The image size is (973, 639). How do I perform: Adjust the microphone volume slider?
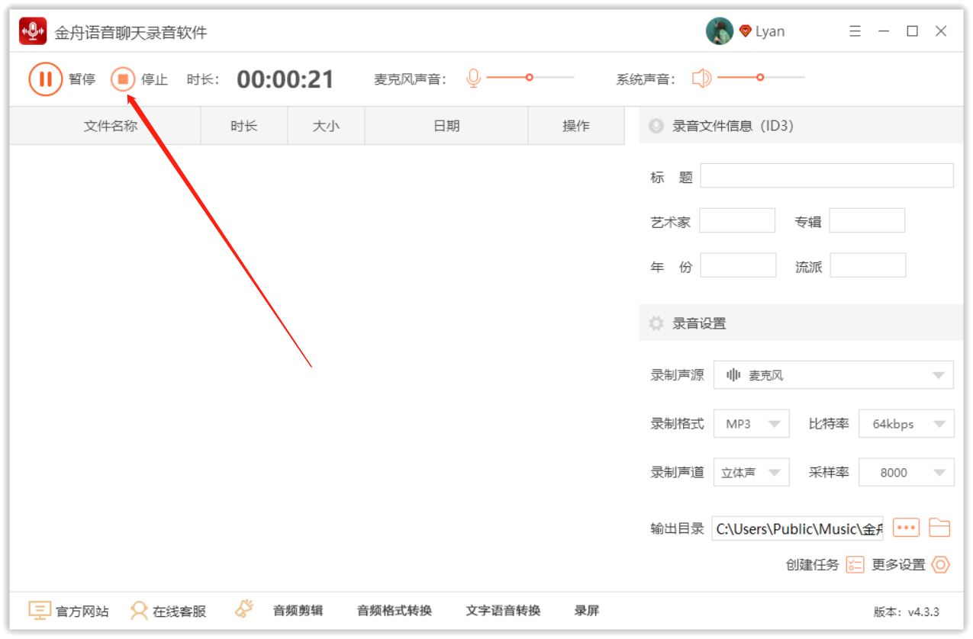[x=530, y=77]
